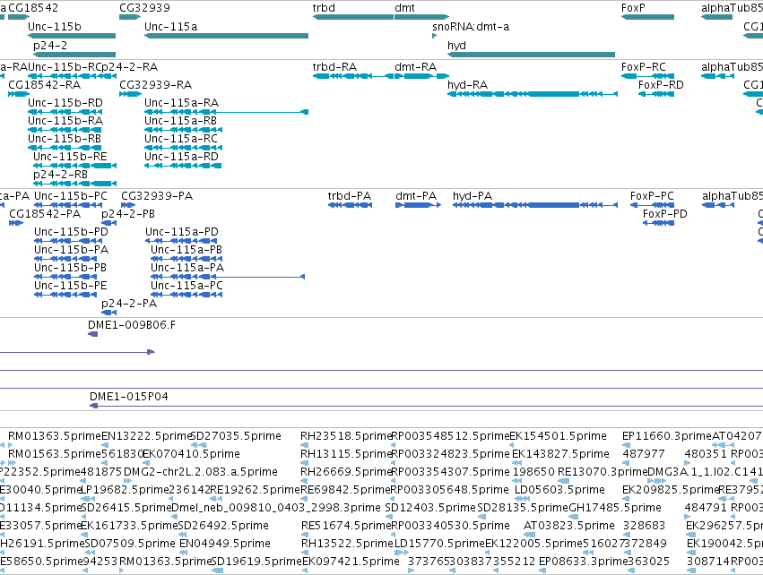Select Unc-115a-RC transcript
Viewport: 763px width, 575px height.
[184, 148]
